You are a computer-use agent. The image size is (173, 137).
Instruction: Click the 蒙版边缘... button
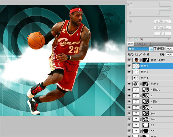point(163,22)
